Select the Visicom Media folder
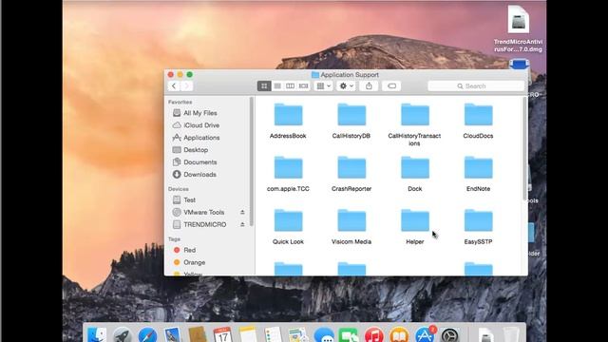The height and width of the screenshot is (342, 608). tap(351, 227)
